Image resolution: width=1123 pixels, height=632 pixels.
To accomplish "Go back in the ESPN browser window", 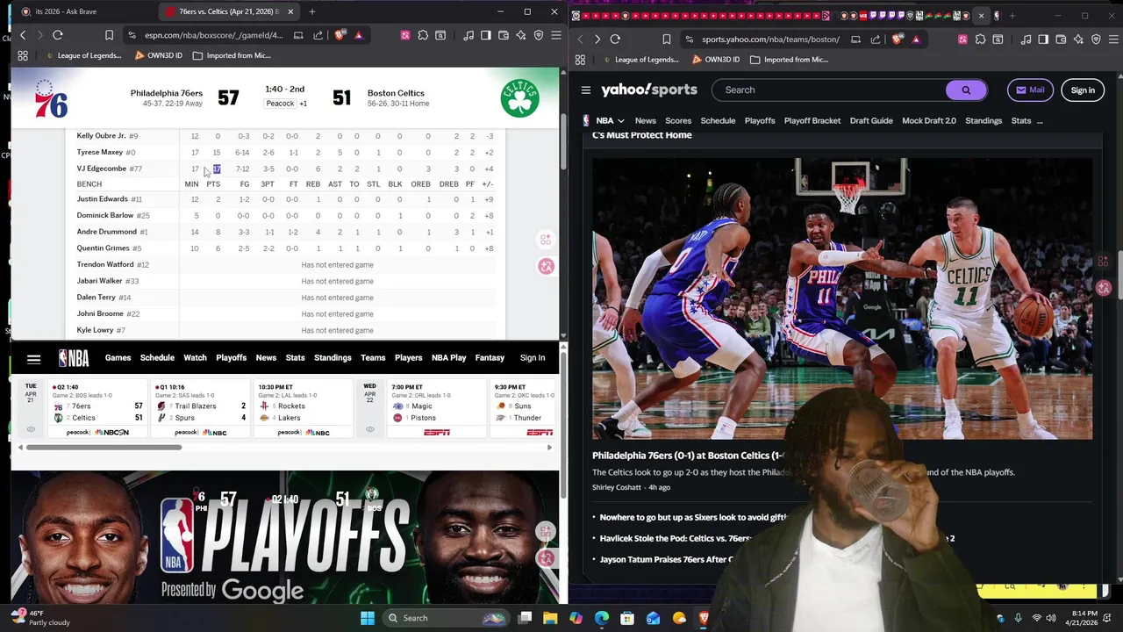I will pos(23,35).
